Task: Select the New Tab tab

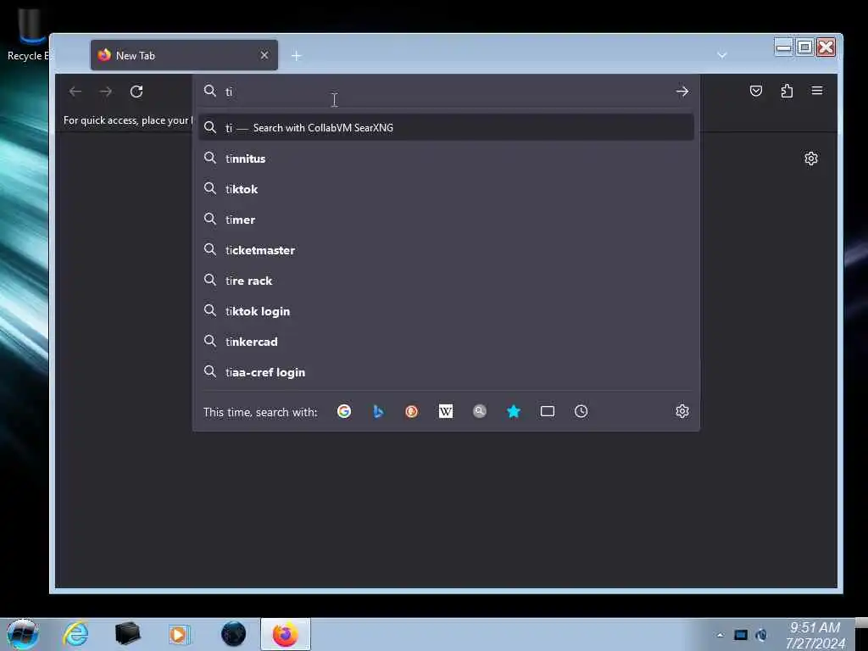Action: [x=184, y=55]
